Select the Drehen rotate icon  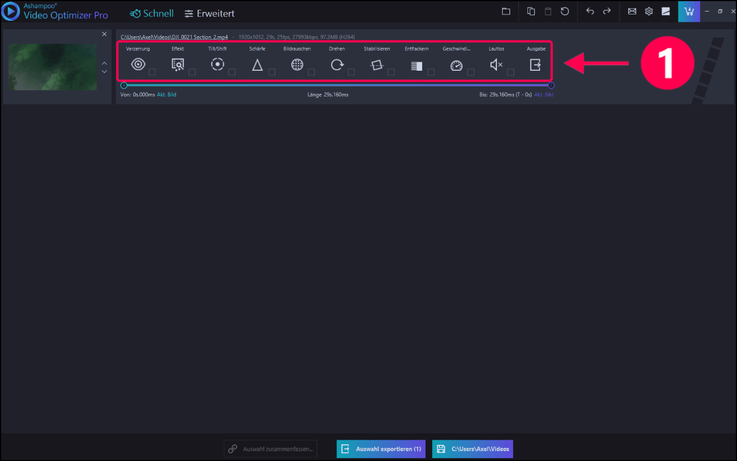coord(337,65)
